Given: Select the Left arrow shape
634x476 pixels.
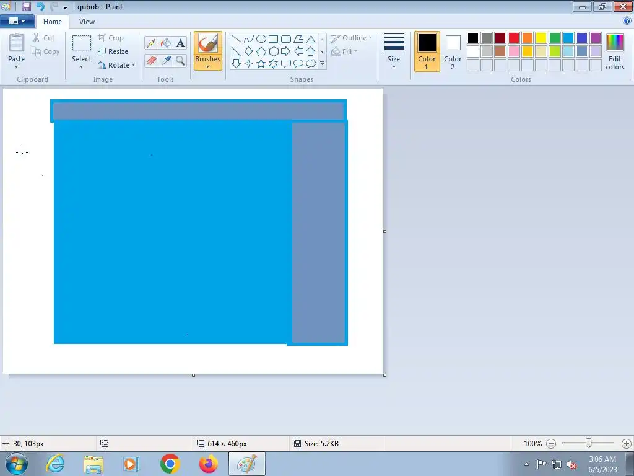Looking at the screenshot, I should click(x=298, y=51).
